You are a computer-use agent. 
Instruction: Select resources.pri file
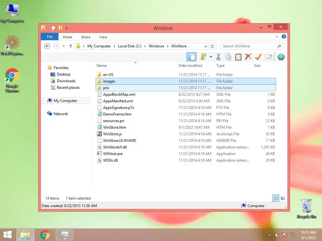[x=186, y=121]
